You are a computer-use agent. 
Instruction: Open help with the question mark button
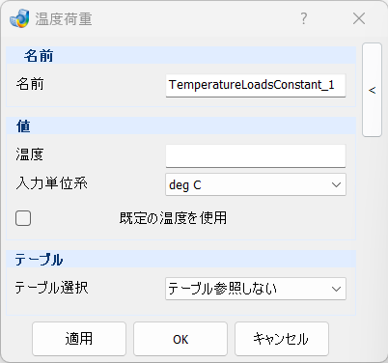(x=303, y=18)
